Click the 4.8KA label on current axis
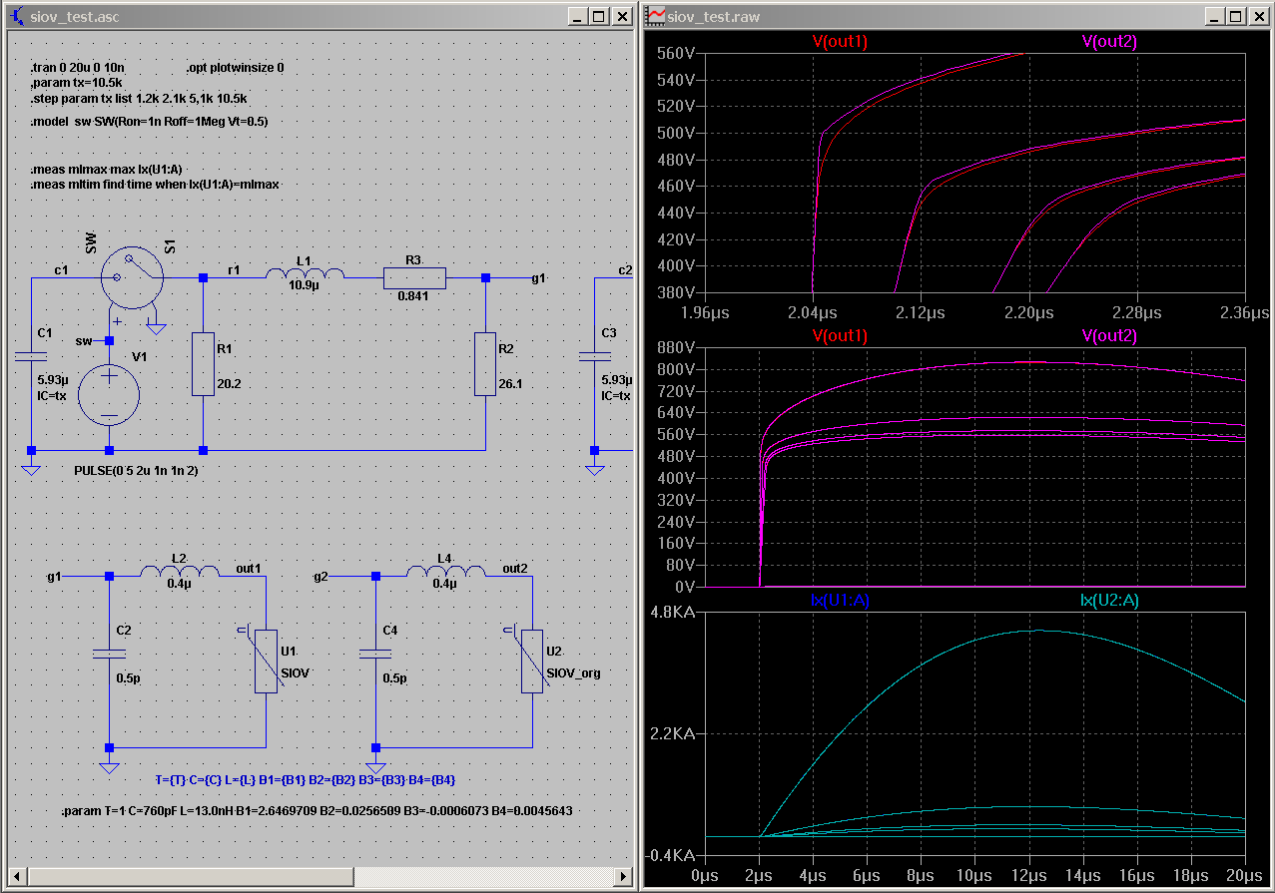Viewport: 1275px width, 893px height. click(x=672, y=613)
